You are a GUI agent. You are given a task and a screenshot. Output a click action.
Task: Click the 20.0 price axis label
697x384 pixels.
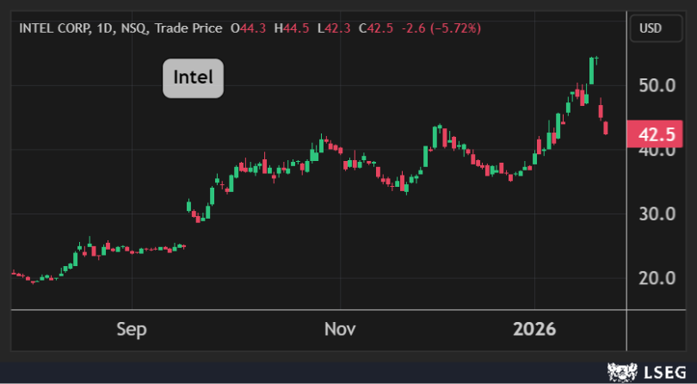pyautogui.click(x=655, y=277)
